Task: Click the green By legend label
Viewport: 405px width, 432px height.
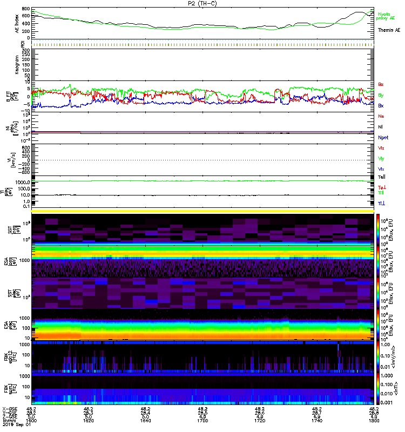Action: tap(381, 96)
